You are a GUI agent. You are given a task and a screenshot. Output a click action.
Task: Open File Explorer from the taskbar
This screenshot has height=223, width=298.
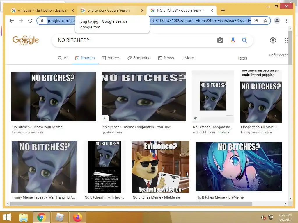tap(24, 217)
